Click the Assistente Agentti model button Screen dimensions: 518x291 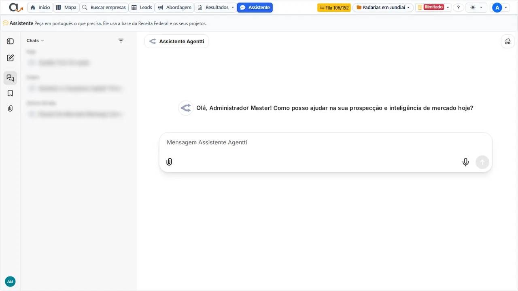[177, 41]
